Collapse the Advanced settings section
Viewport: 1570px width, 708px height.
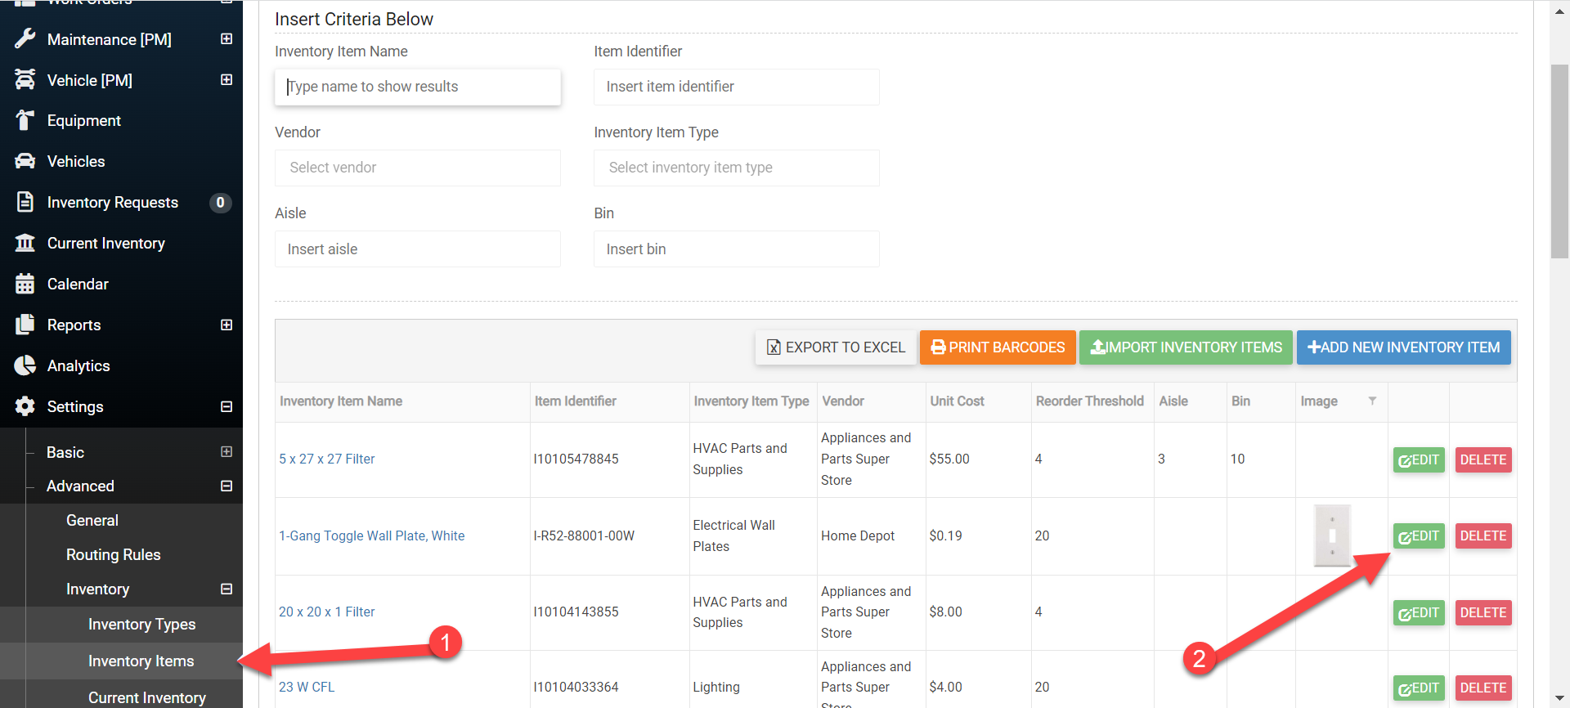pos(227,486)
